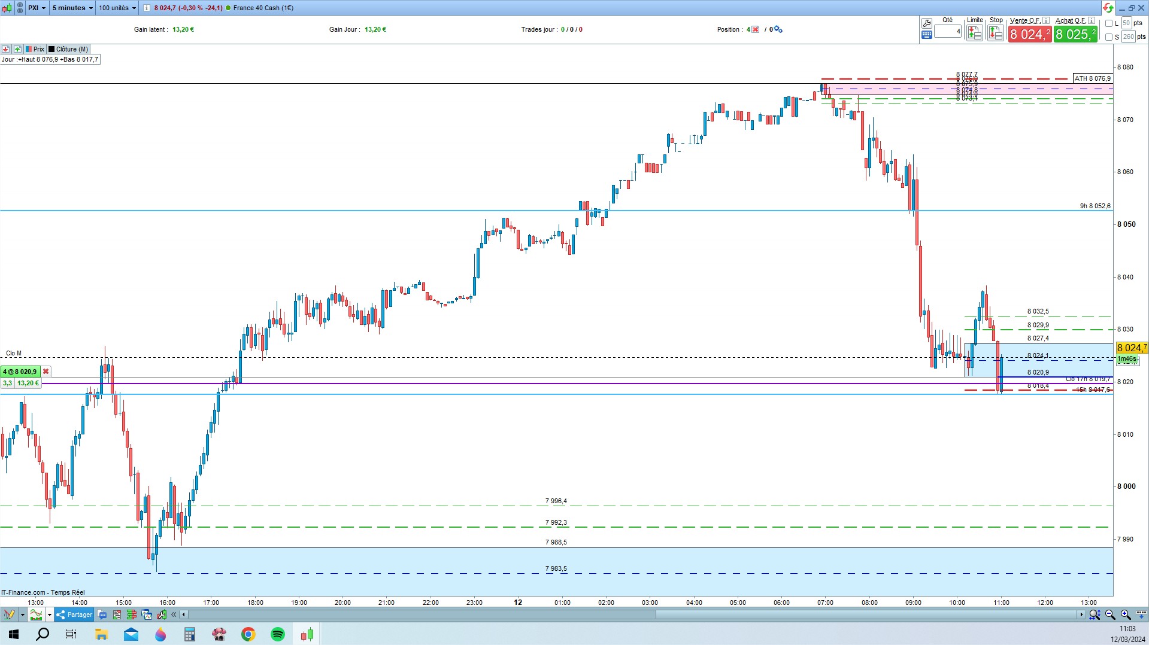Screen dimensions: 1149x645
Task: Click the S points field showing 260
Action: 1128,37
